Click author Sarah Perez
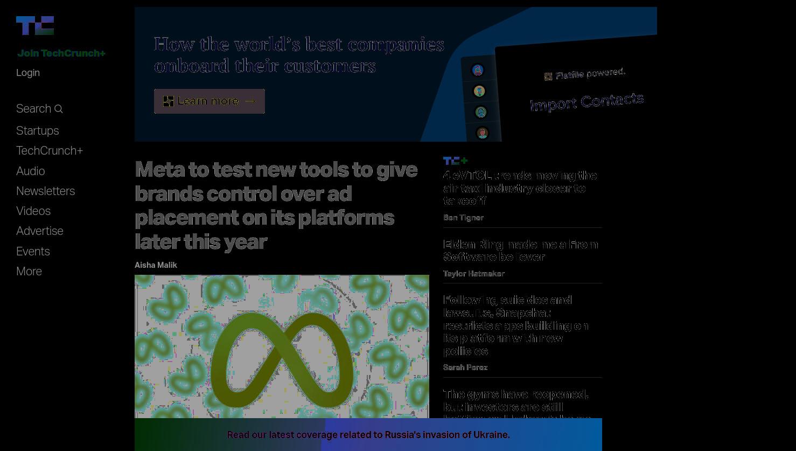The image size is (796, 451). pyautogui.click(x=465, y=367)
